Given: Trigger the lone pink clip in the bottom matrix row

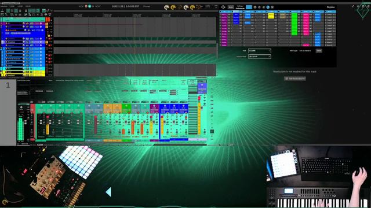Looking at the screenshot, I should pos(305,45).
